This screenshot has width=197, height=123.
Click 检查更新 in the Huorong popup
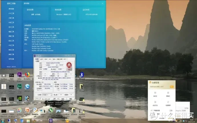click(x=168, y=103)
